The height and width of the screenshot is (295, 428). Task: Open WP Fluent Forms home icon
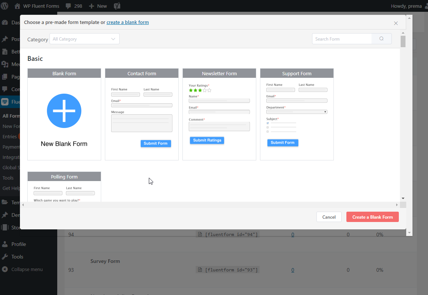(17, 6)
